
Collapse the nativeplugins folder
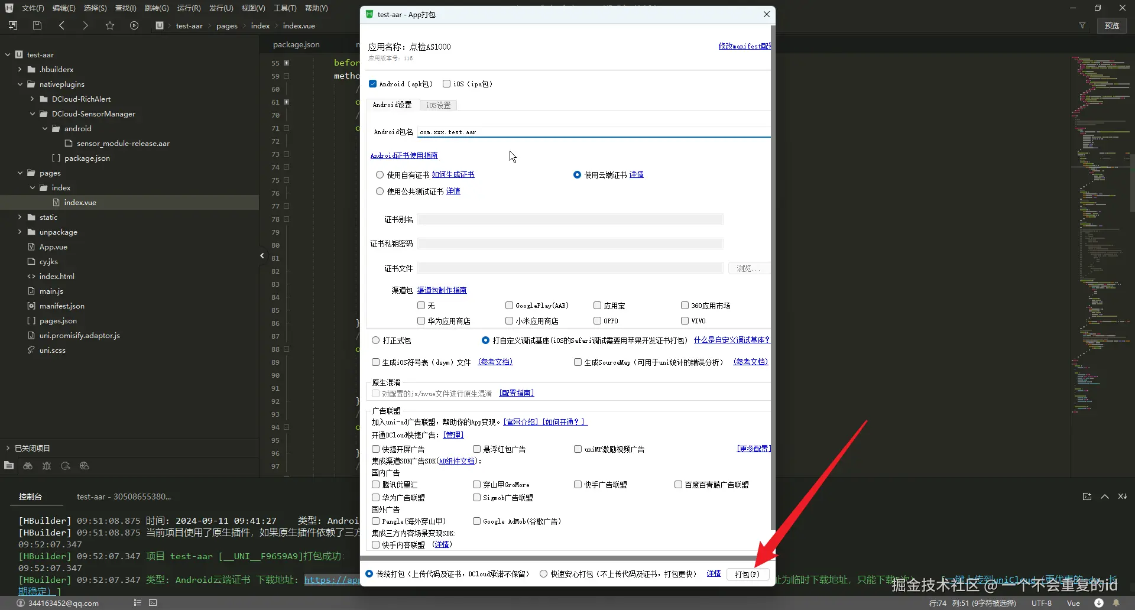(20, 84)
